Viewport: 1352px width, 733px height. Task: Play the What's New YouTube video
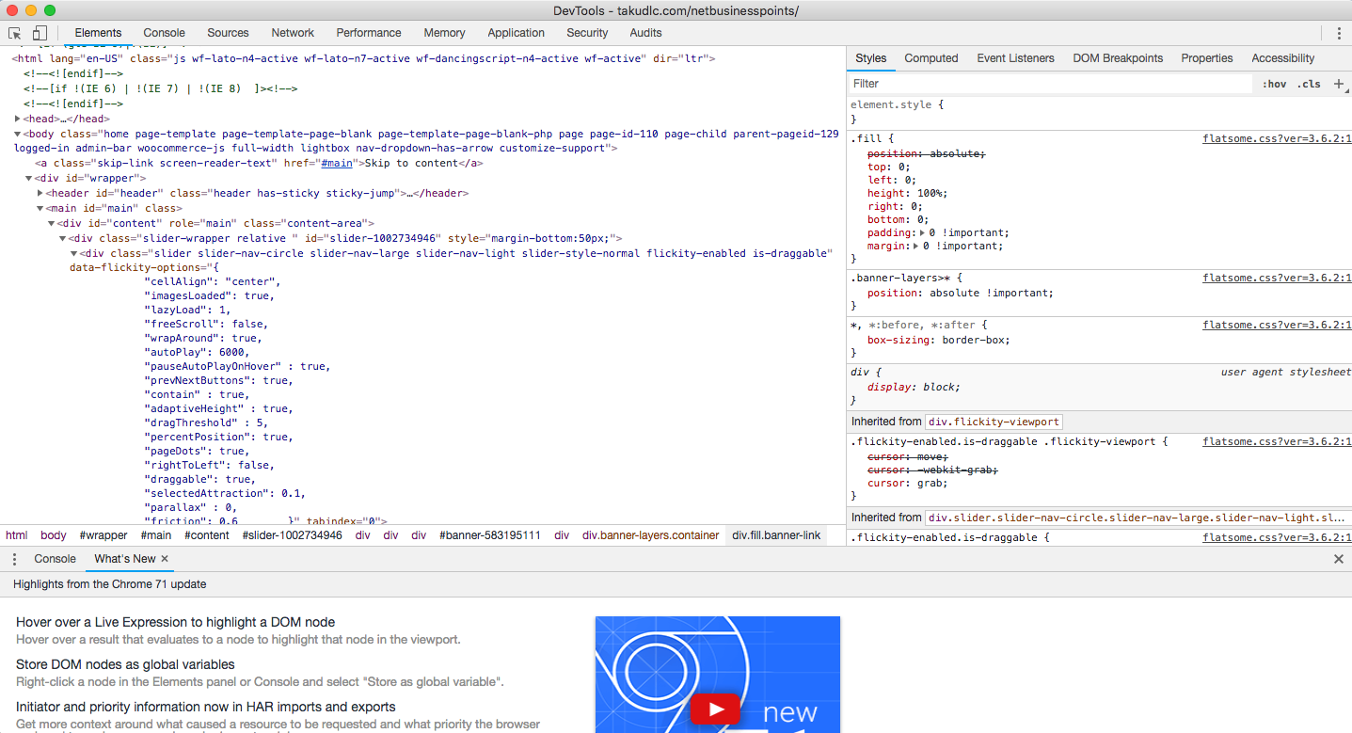coord(715,709)
